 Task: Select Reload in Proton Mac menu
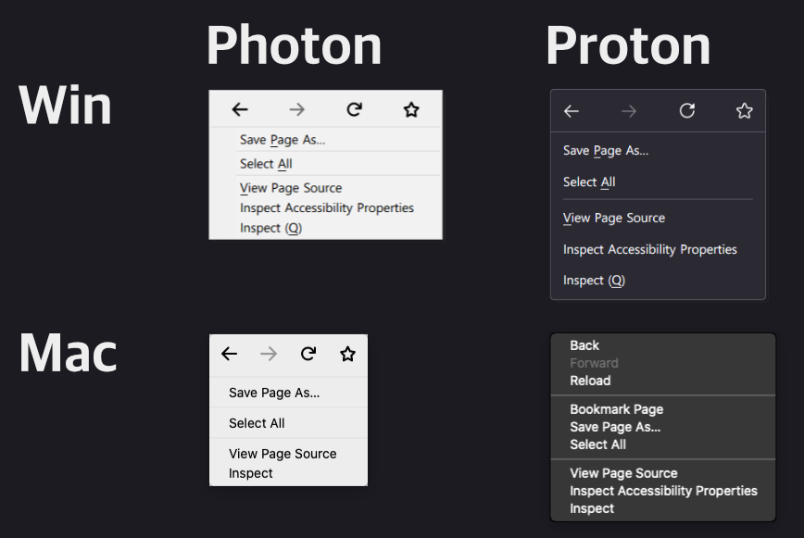pyautogui.click(x=590, y=381)
